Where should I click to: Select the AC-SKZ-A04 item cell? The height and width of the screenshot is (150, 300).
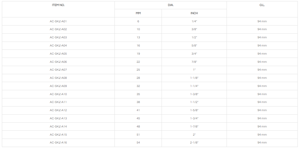pyautogui.click(x=58, y=46)
